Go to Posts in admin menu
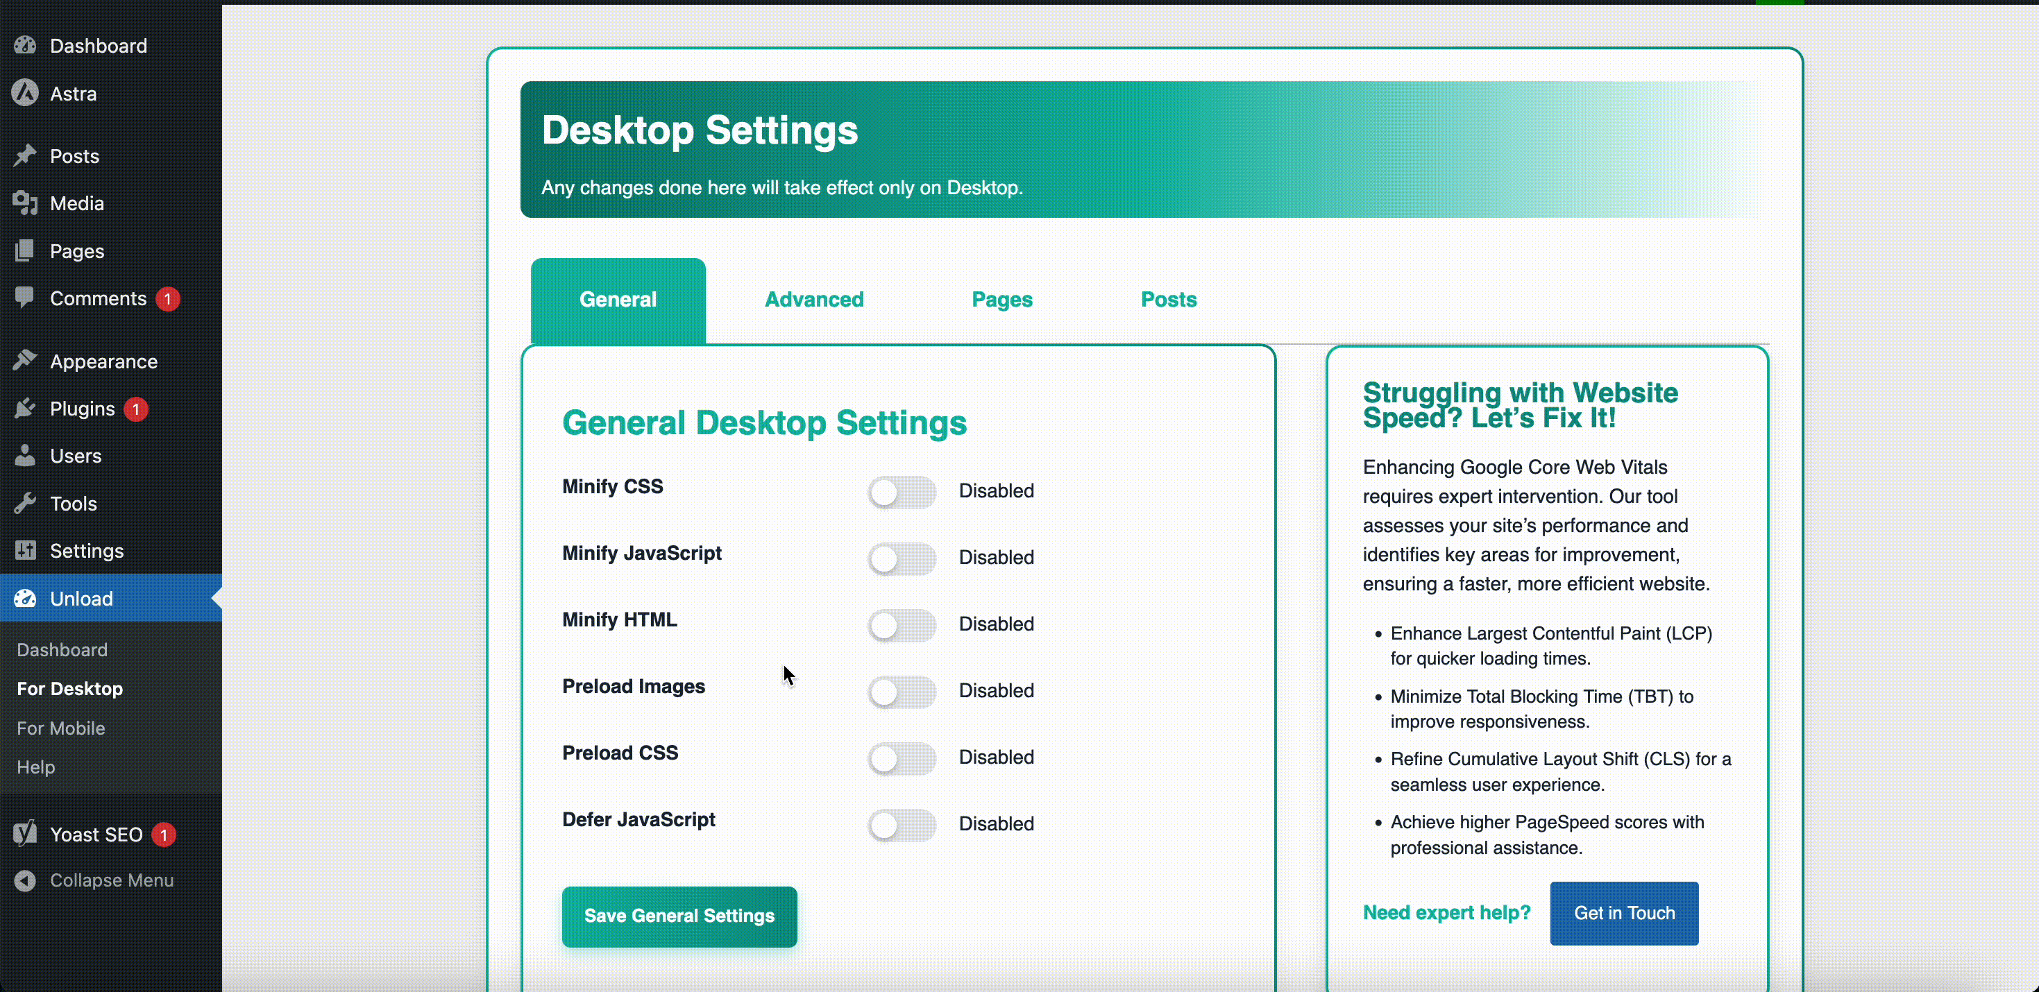Screen dimensions: 2039x992 click(111, 156)
